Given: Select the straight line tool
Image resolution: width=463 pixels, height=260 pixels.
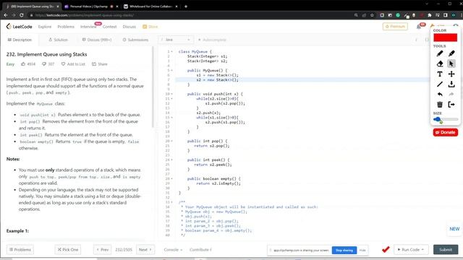Looking at the screenshot, I should click(x=440, y=84).
